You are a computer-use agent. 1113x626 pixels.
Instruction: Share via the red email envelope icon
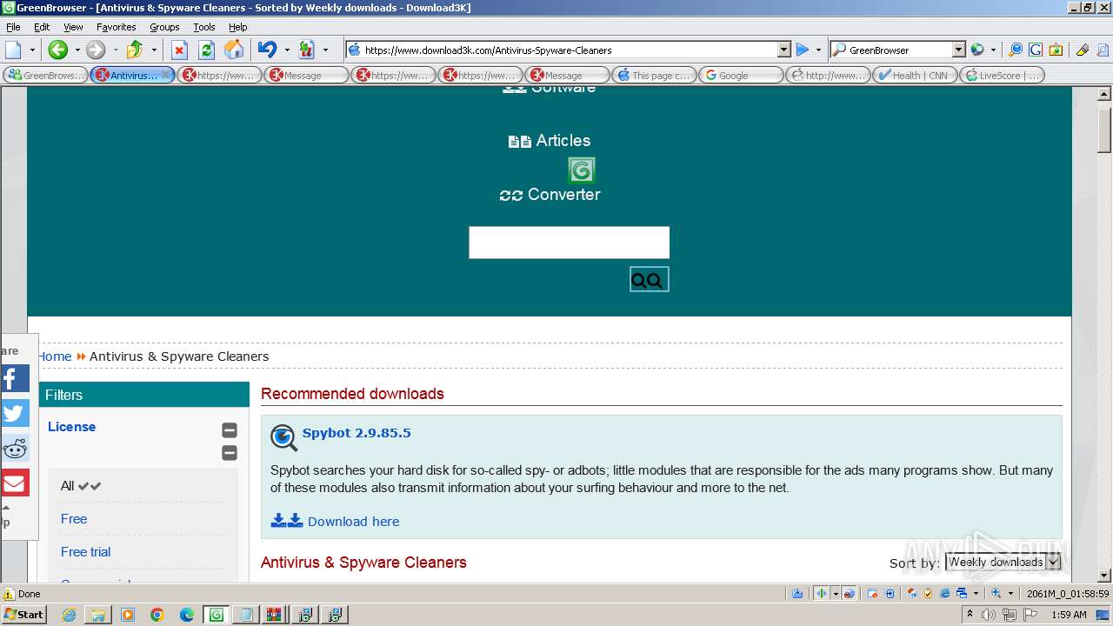[14, 483]
